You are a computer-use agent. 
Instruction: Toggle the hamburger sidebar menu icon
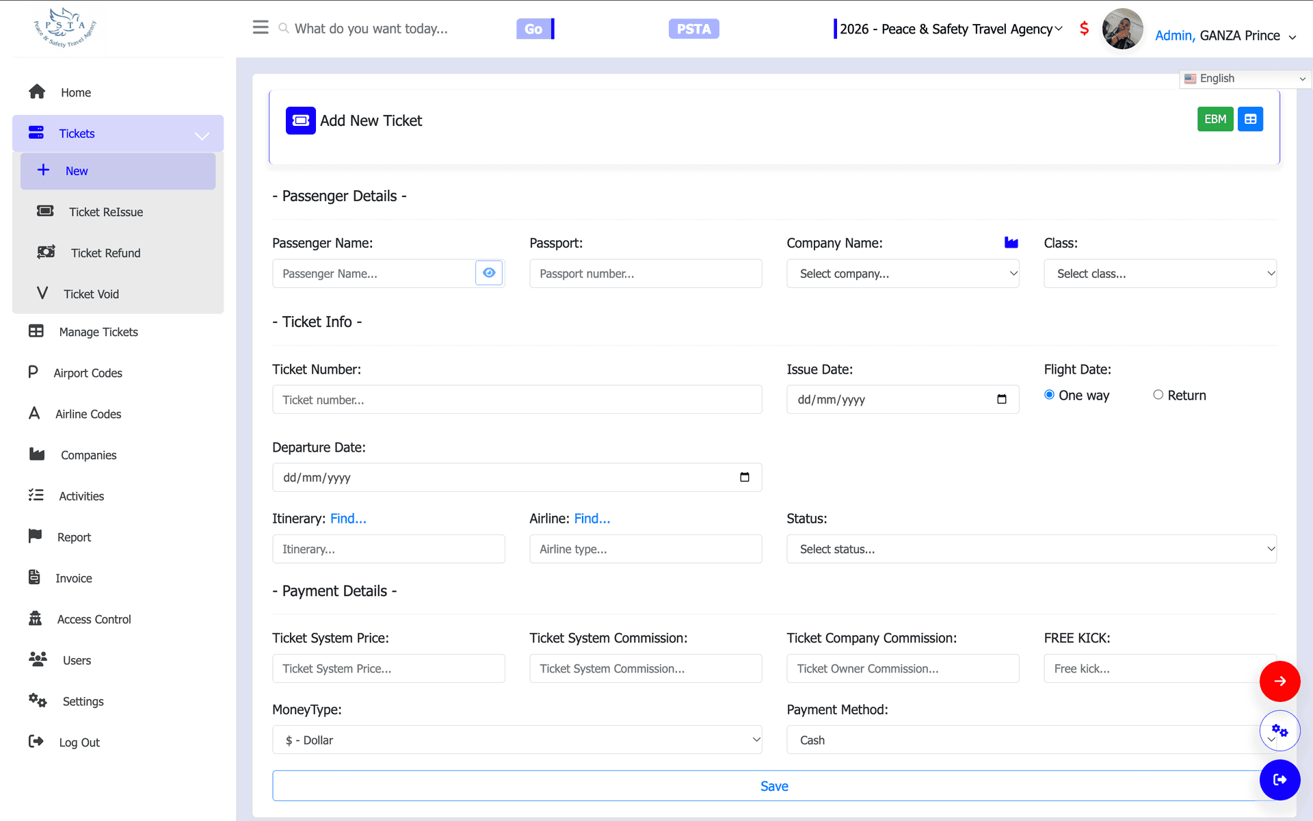(261, 27)
